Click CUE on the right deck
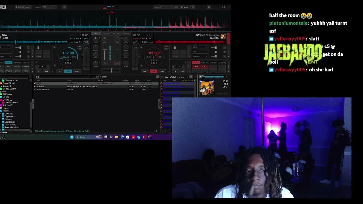 click(145, 71)
